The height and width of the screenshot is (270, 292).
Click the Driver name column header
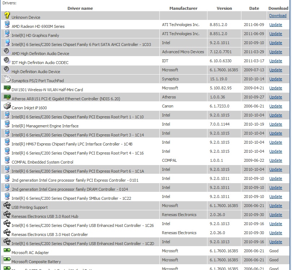80,8
